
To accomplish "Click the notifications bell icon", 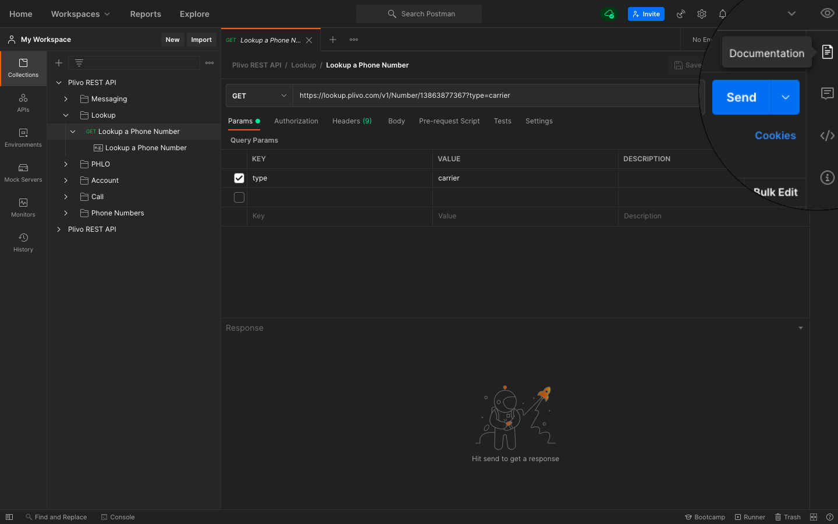I will click(x=722, y=14).
